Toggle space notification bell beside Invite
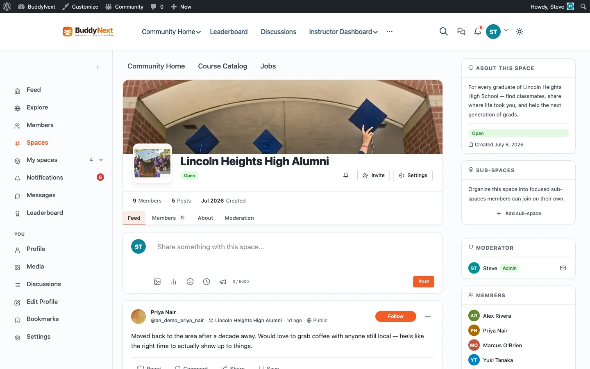590x369 pixels. [x=346, y=175]
